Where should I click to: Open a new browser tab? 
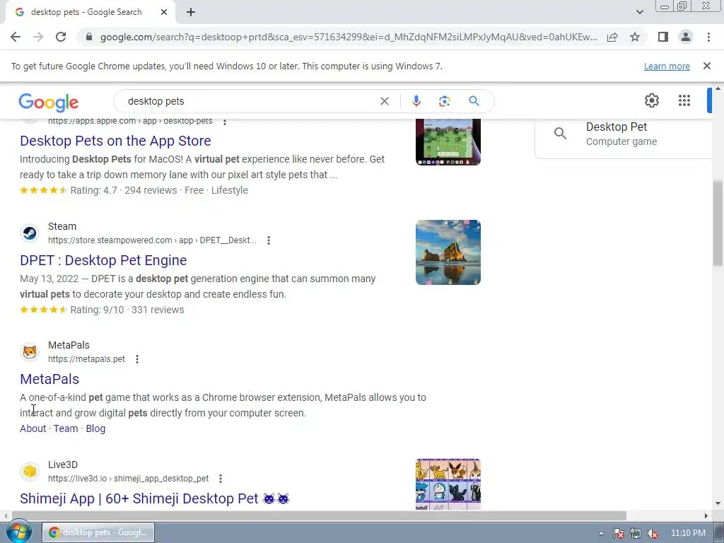191,13
